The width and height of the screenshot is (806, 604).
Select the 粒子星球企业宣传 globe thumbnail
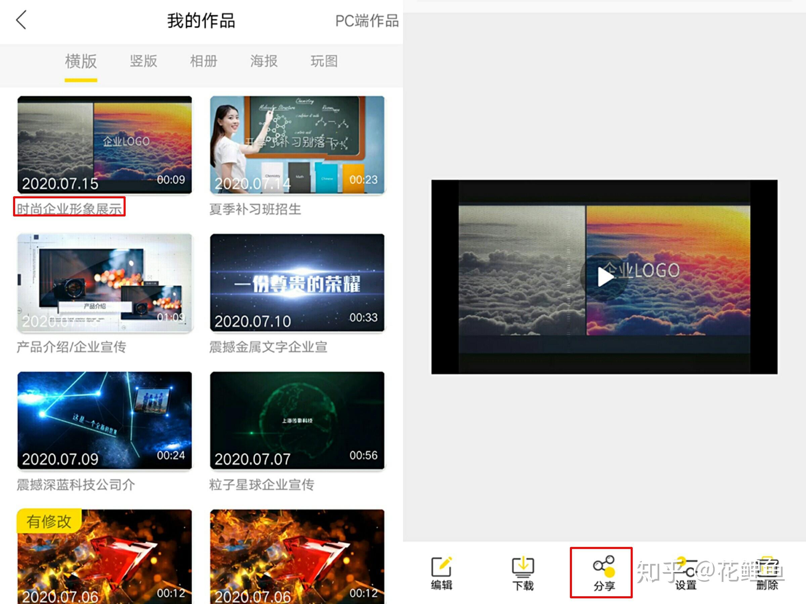297,420
